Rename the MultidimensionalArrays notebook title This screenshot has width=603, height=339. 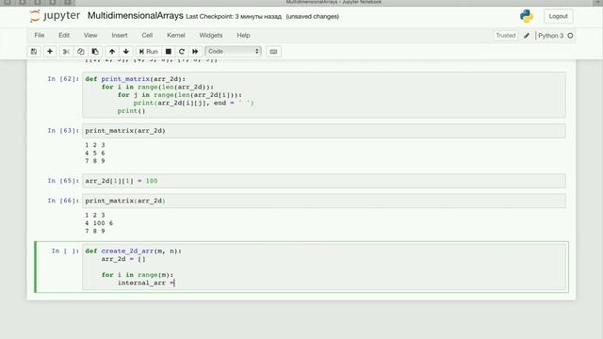(x=136, y=16)
